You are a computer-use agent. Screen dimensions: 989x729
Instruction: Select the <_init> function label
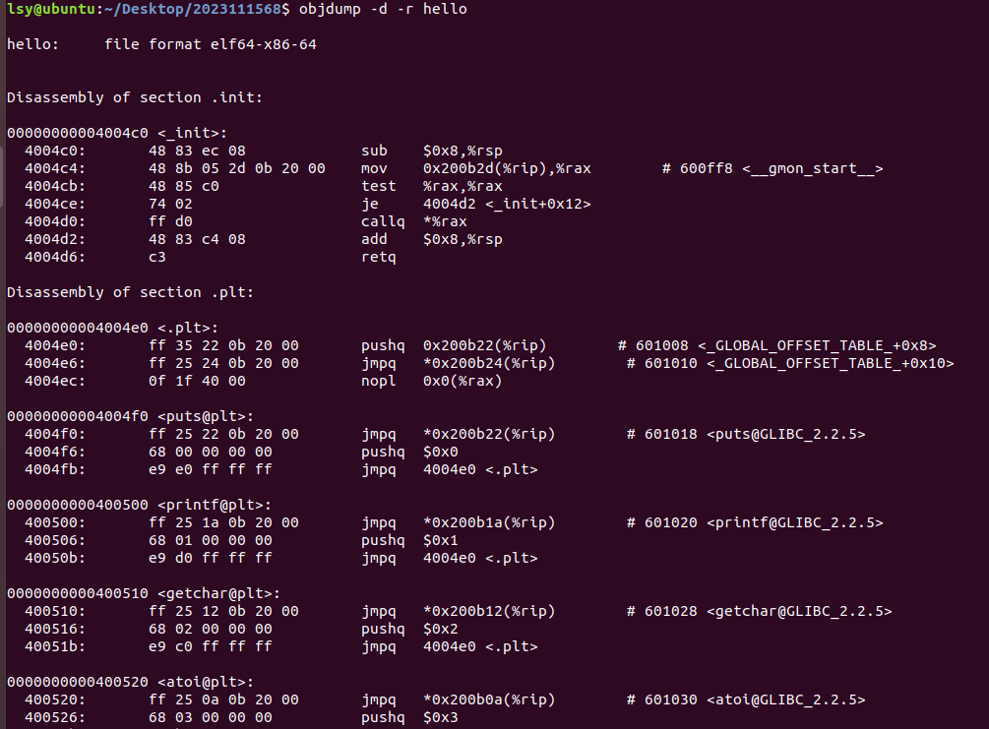(x=192, y=133)
